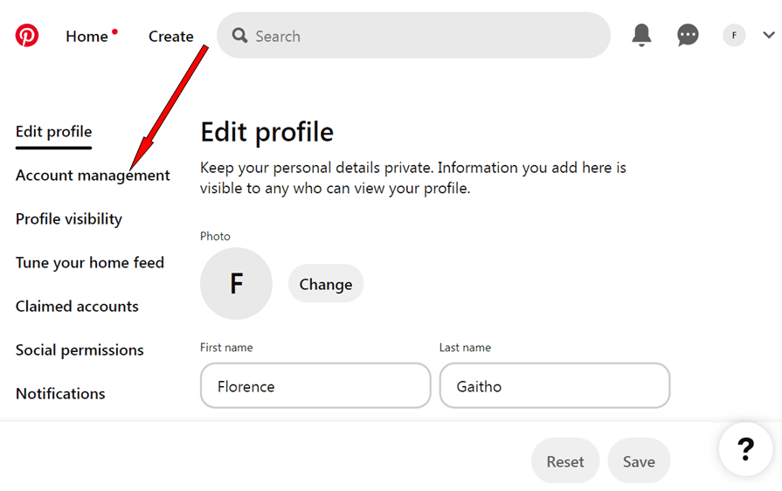Focus the Search input field
Image resolution: width=782 pixels, height=491 pixels.
(x=413, y=36)
